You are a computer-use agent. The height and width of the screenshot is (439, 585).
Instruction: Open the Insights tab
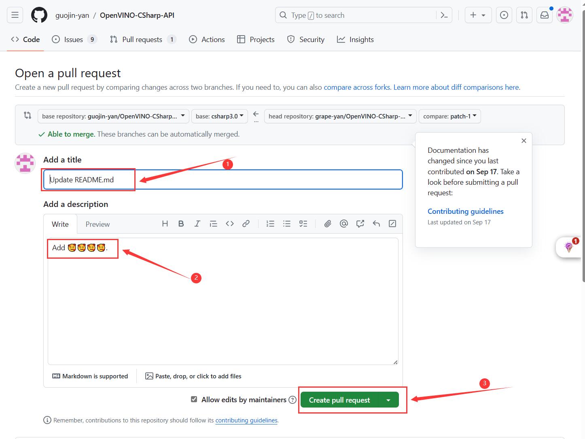pos(355,39)
